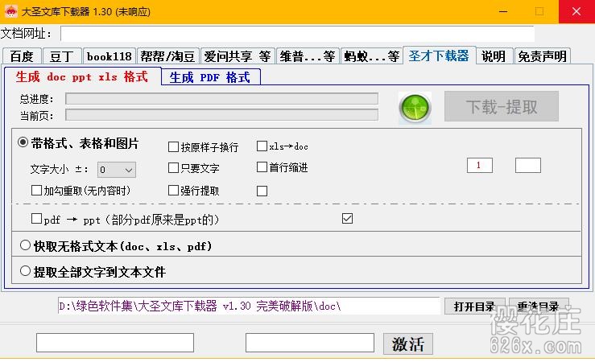
Task: Click the green radar globe icon
Action: tap(415, 108)
